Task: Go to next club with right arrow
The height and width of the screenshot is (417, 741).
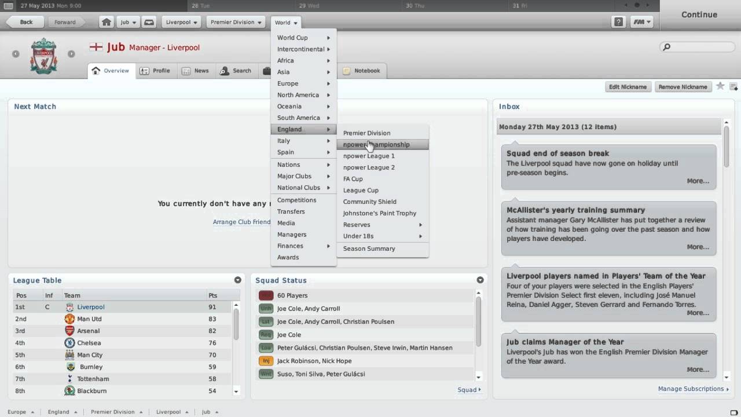Action: 71,54
